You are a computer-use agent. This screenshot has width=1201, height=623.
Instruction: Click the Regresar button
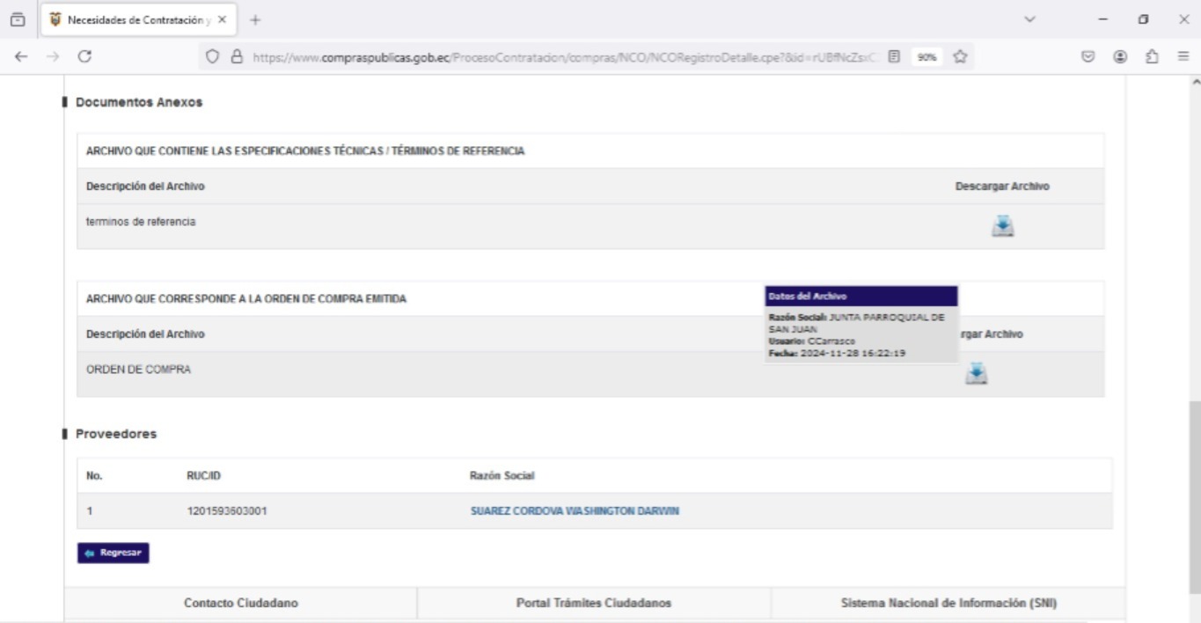coord(114,553)
